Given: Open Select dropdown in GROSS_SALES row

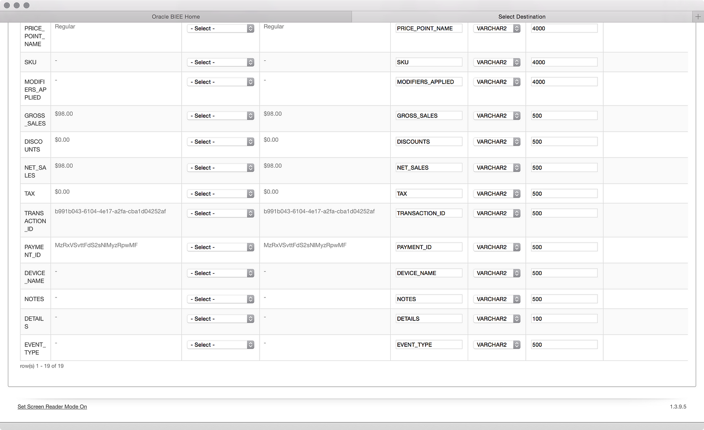Looking at the screenshot, I should [221, 116].
